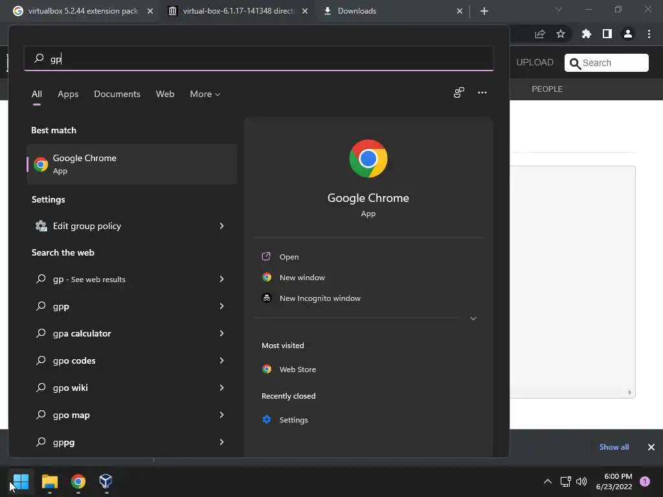Screen dimensions: 663x497
Task: Collapse the Chrome actions list chevron
Action: coord(473,318)
